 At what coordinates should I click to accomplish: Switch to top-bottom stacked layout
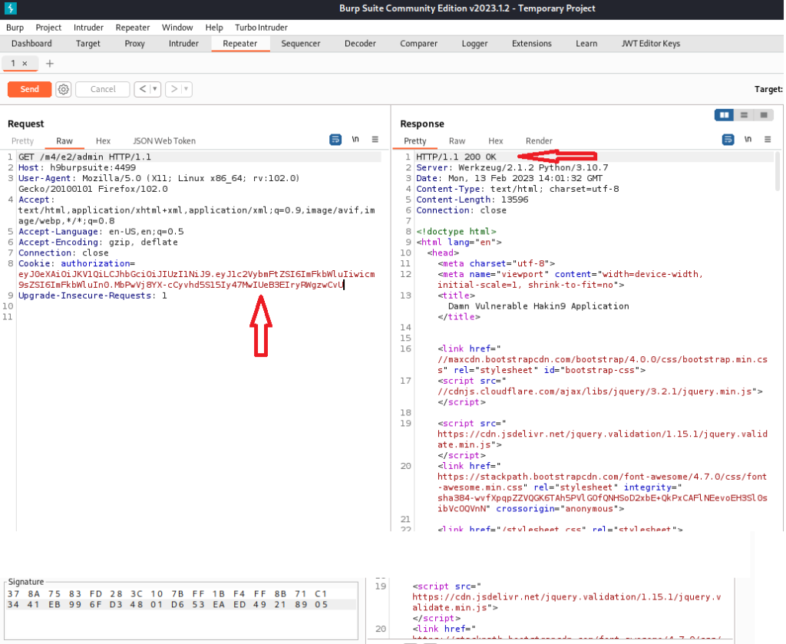tap(744, 115)
